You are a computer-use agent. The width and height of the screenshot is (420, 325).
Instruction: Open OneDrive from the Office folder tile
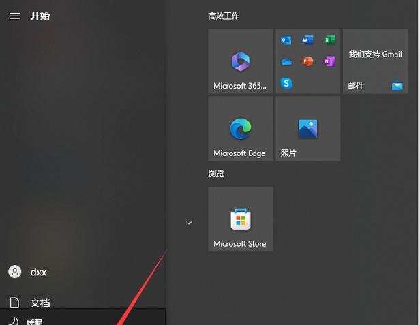coord(286,61)
